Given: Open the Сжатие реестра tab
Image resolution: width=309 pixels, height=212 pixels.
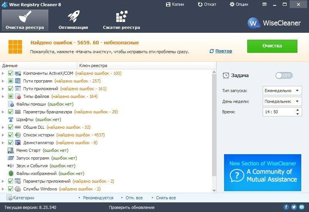Looking at the screenshot, I should click(121, 20).
